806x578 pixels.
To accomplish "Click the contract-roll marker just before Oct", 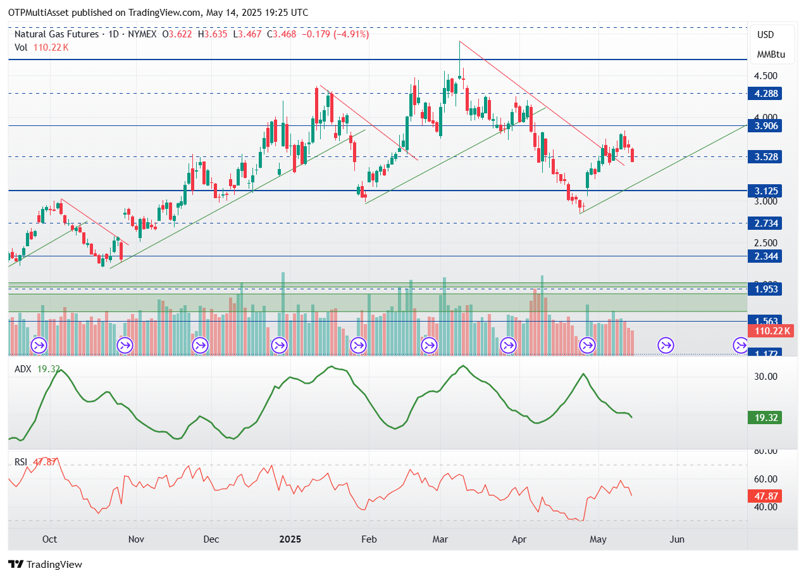I will click(x=39, y=346).
